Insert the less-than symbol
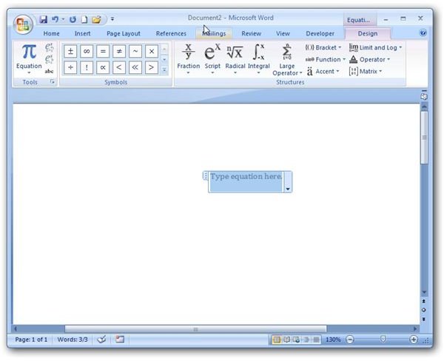This screenshot has height=361, width=444. coord(119,67)
